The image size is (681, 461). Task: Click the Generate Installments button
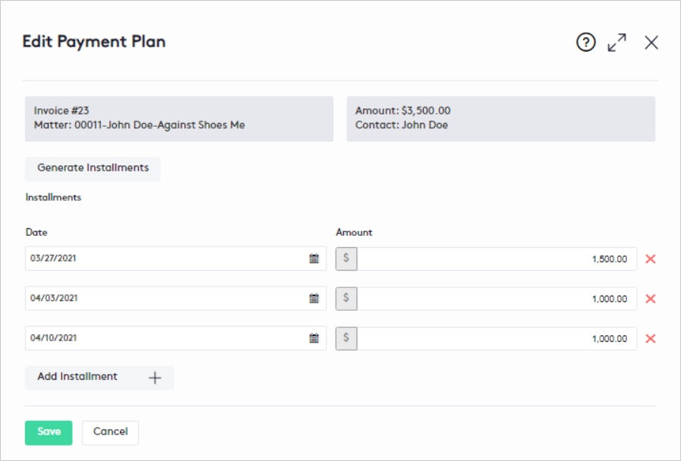(x=93, y=168)
